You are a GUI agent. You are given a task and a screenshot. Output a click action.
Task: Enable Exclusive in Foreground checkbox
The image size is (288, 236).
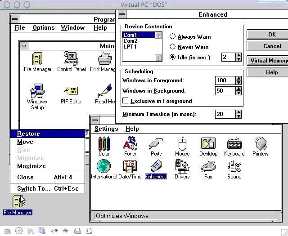click(125, 101)
